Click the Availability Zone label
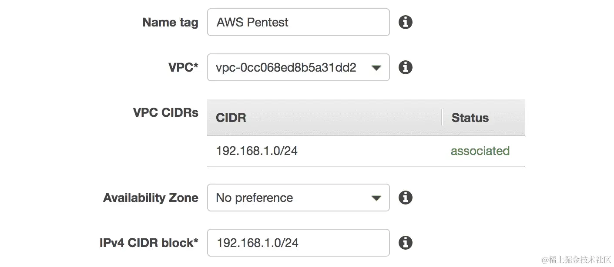This screenshot has width=614, height=267. [x=151, y=198]
